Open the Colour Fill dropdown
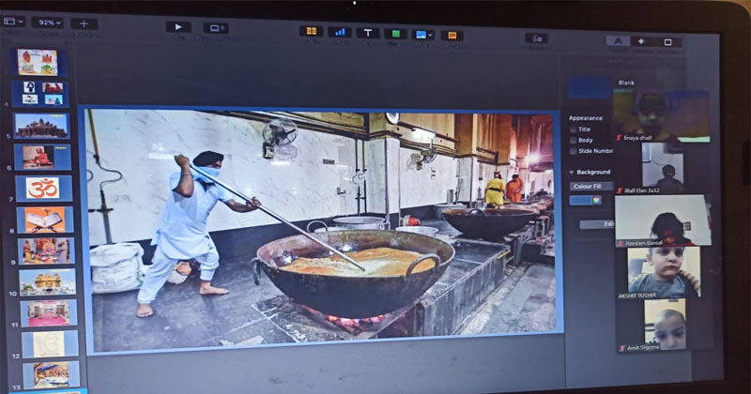The height and width of the screenshot is (394, 751). click(x=590, y=186)
